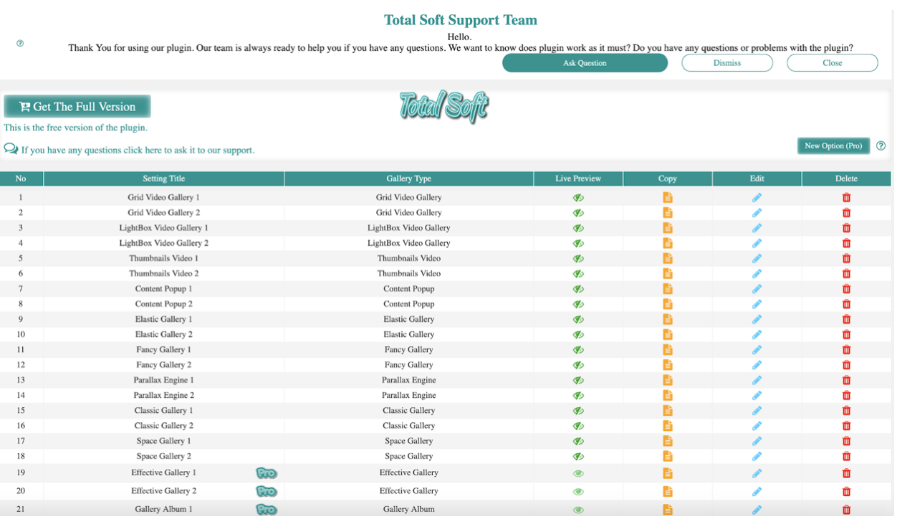Click trash icon for Classic Gallery 2

pyautogui.click(x=848, y=427)
